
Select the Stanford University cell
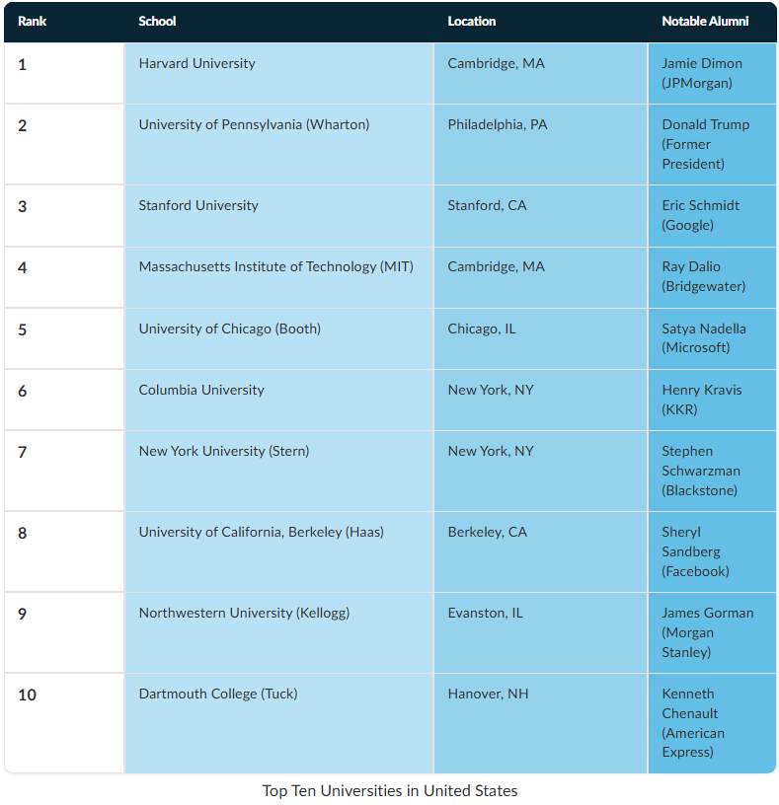point(279,216)
